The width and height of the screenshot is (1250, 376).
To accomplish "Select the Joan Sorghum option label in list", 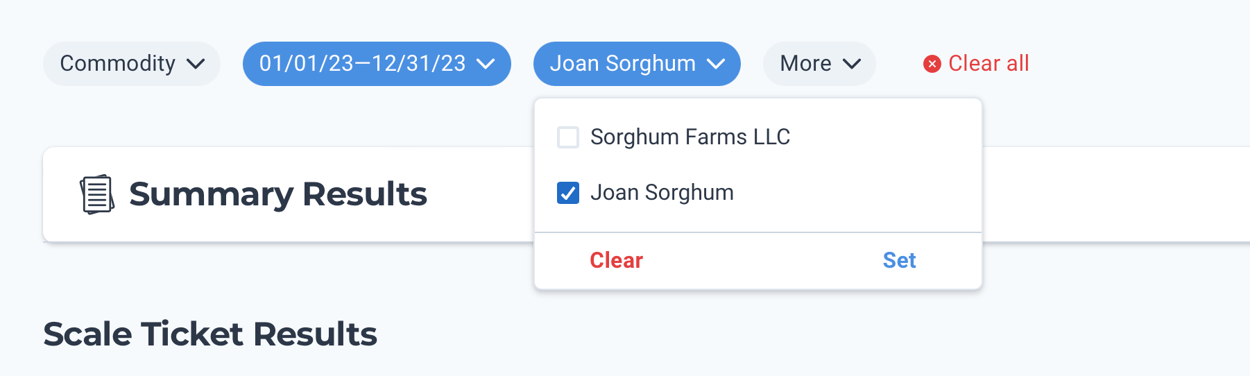I will 662,193.
